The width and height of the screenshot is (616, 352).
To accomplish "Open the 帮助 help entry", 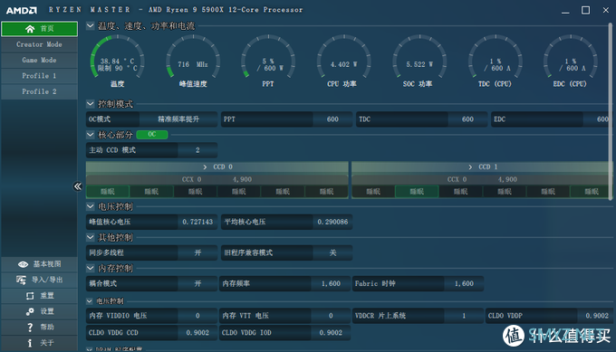I will click(39, 327).
